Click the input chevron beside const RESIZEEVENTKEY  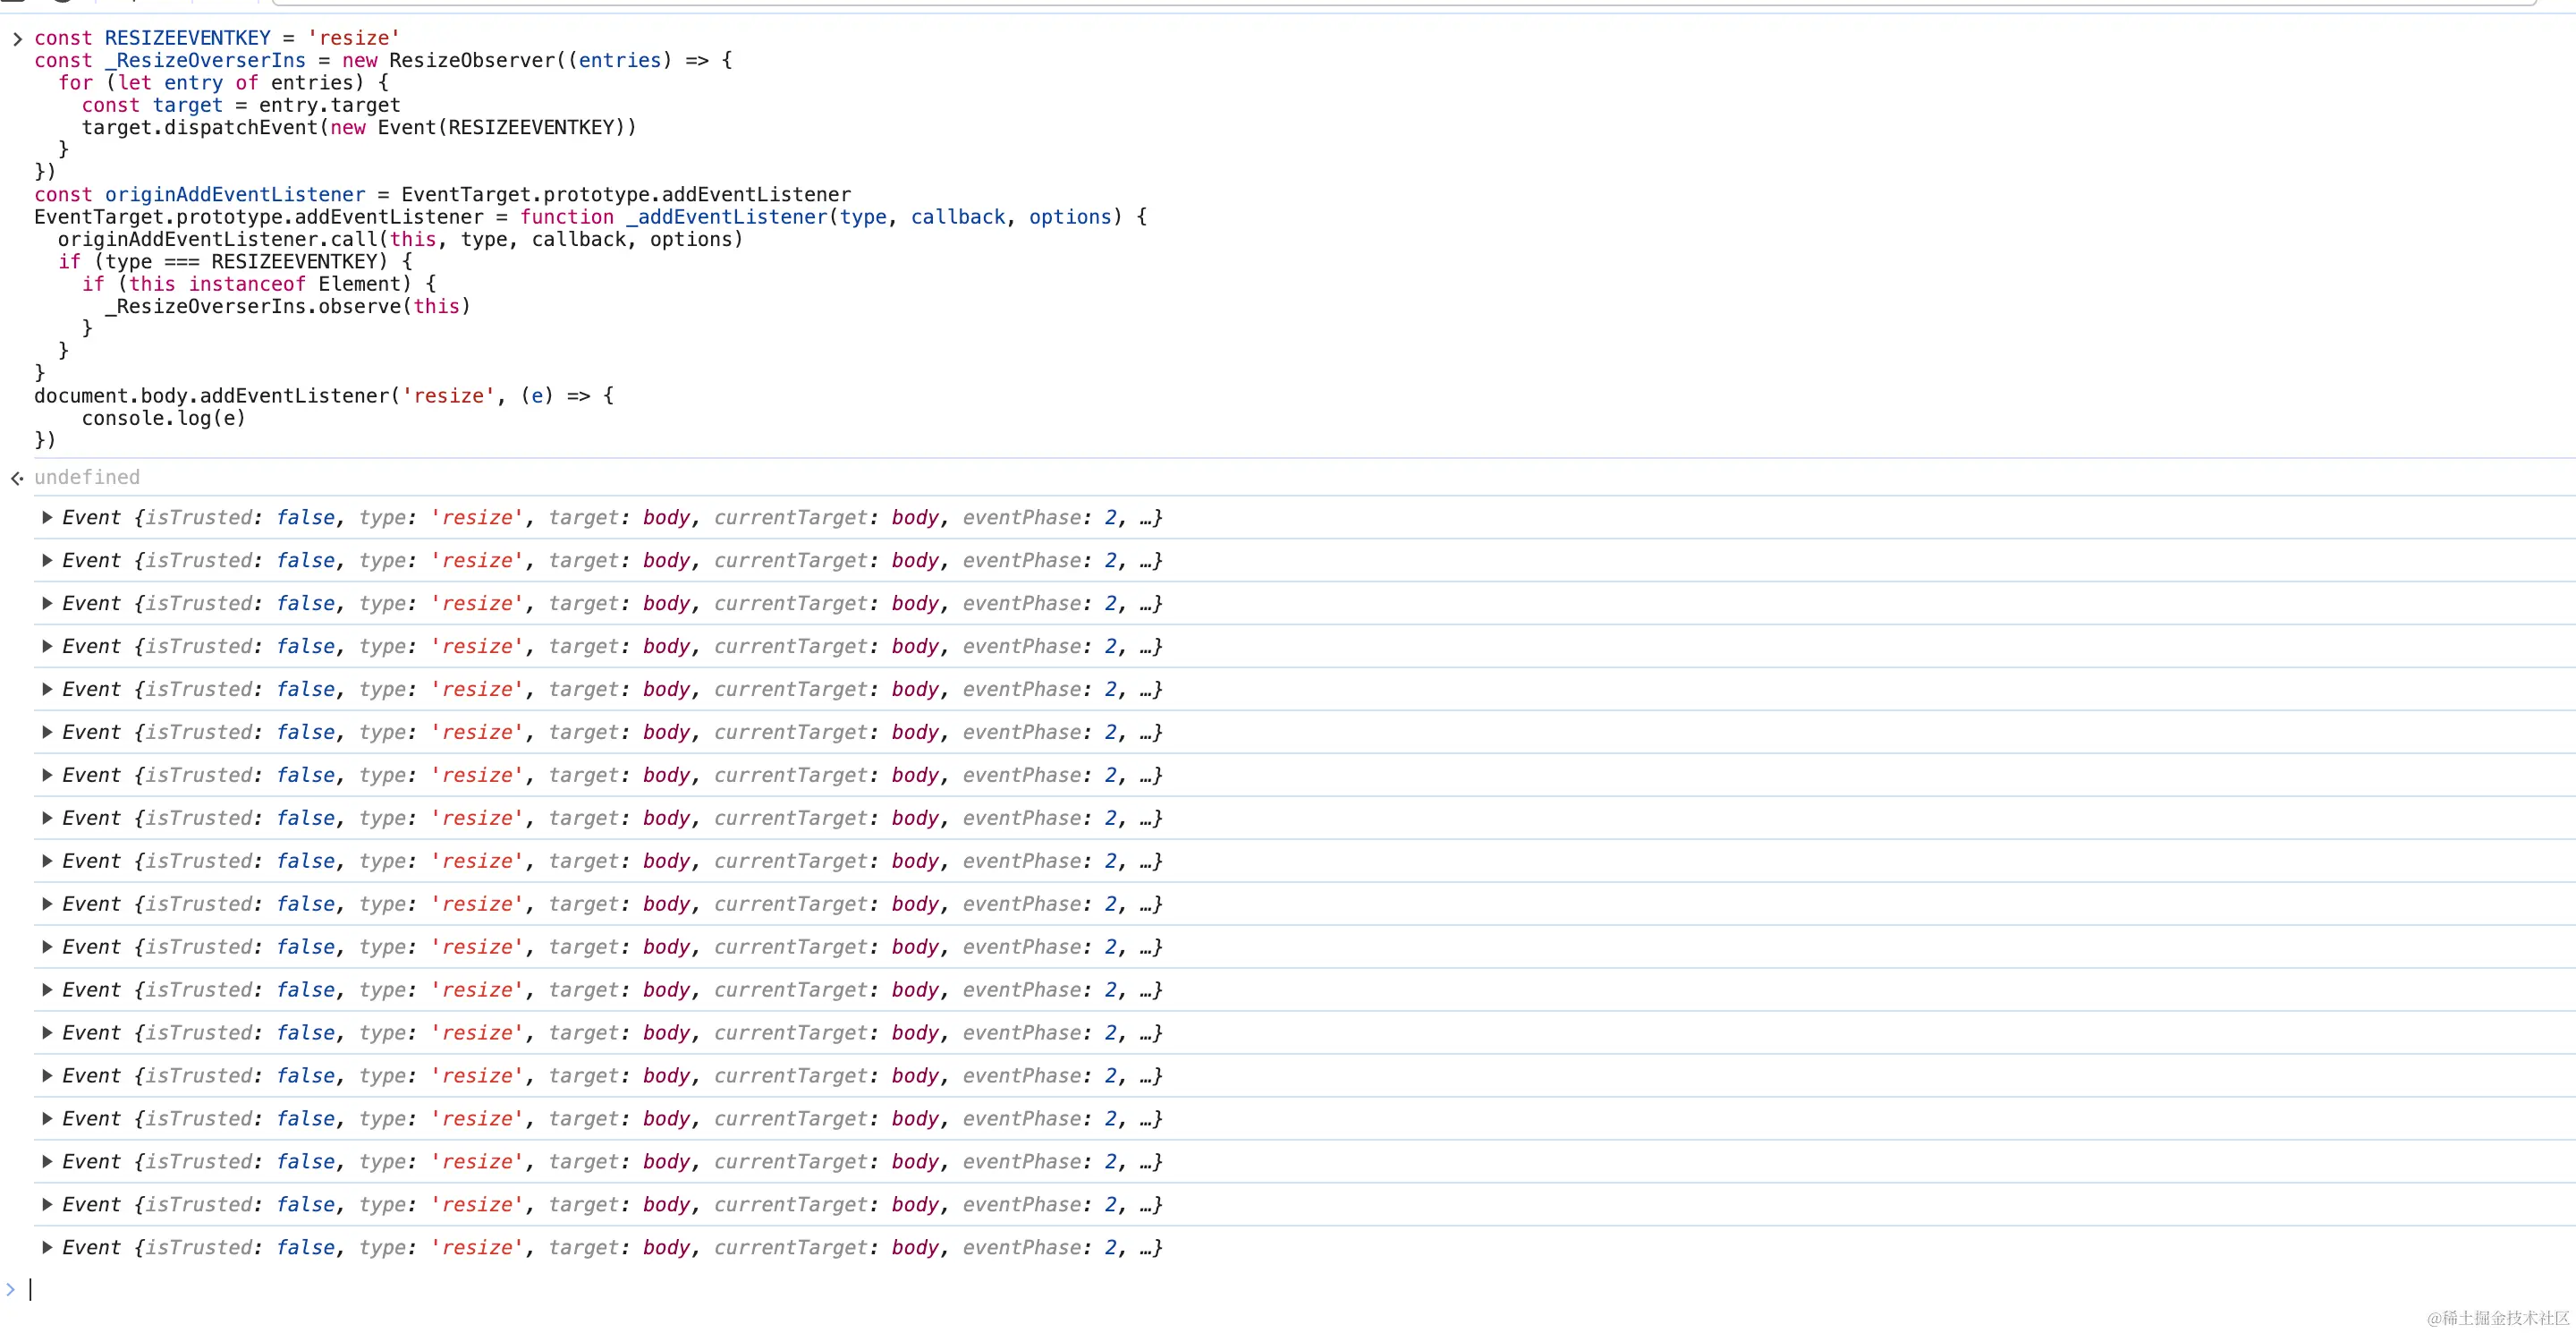(x=17, y=39)
